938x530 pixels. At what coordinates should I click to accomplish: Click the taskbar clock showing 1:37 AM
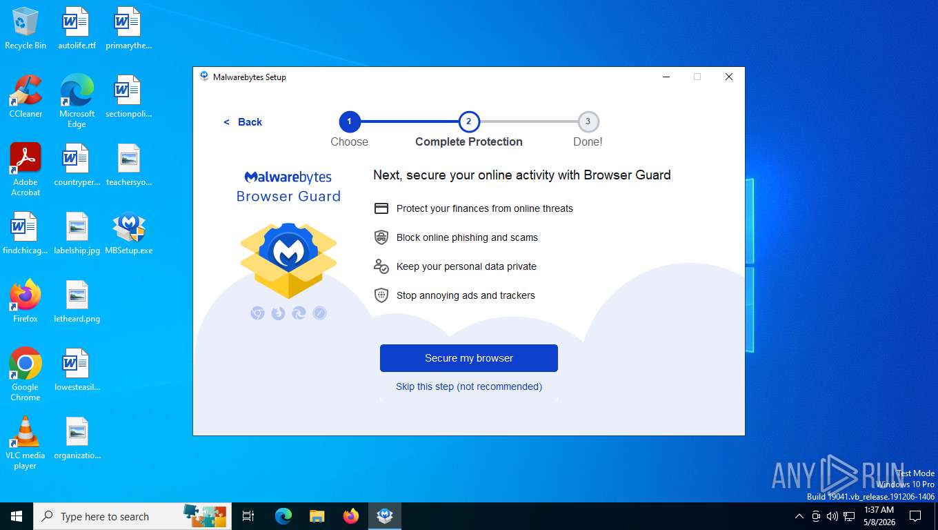(x=879, y=516)
